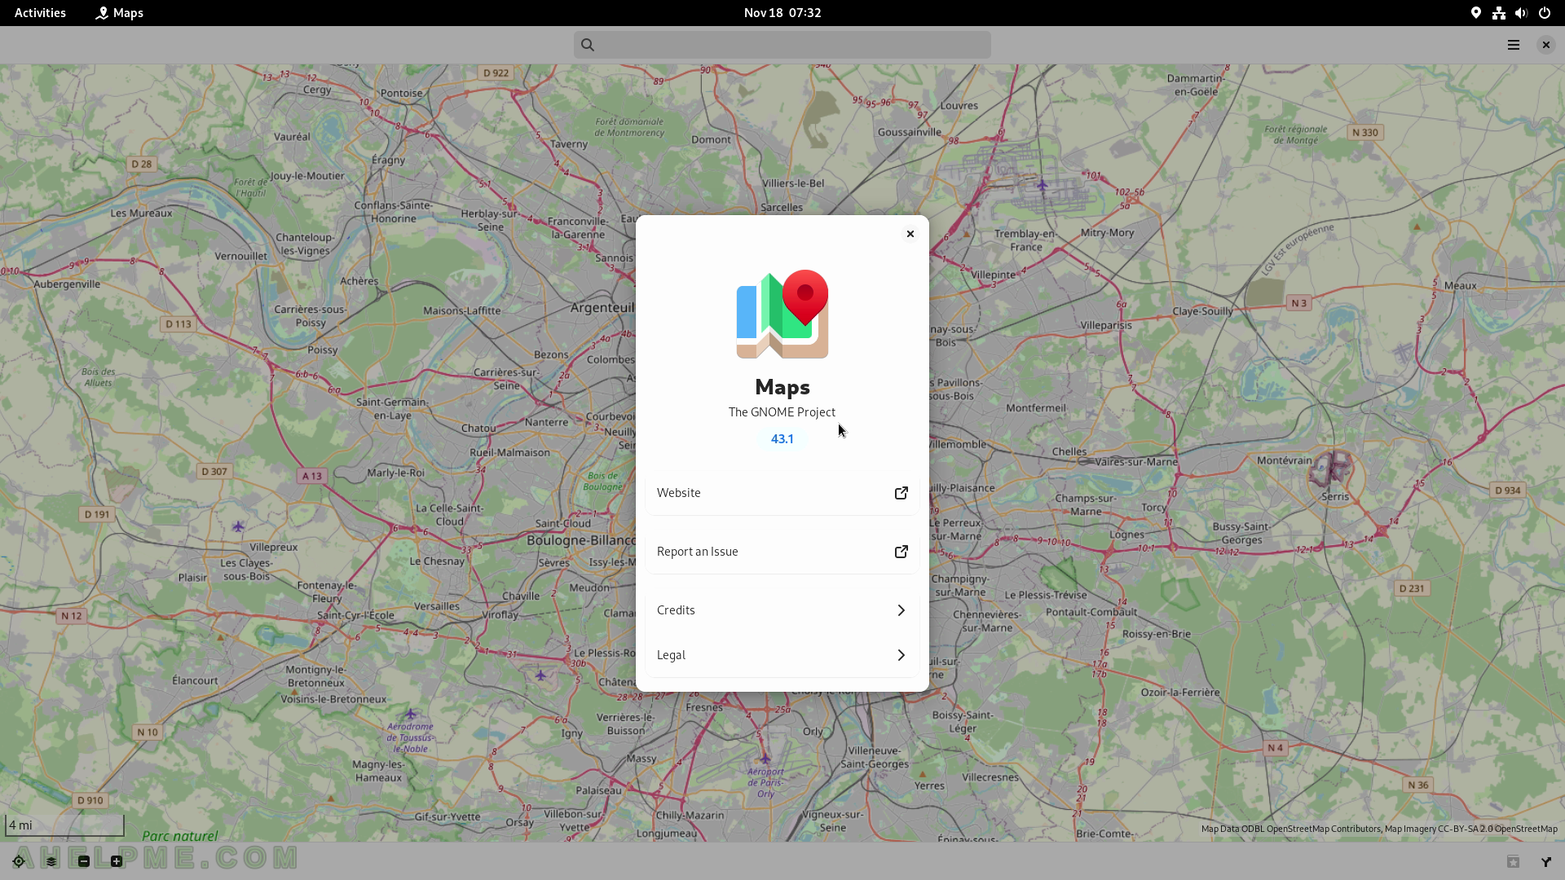
Task: Close the About Maps dialog
Action: pyautogui.click(x=910, y=234)
